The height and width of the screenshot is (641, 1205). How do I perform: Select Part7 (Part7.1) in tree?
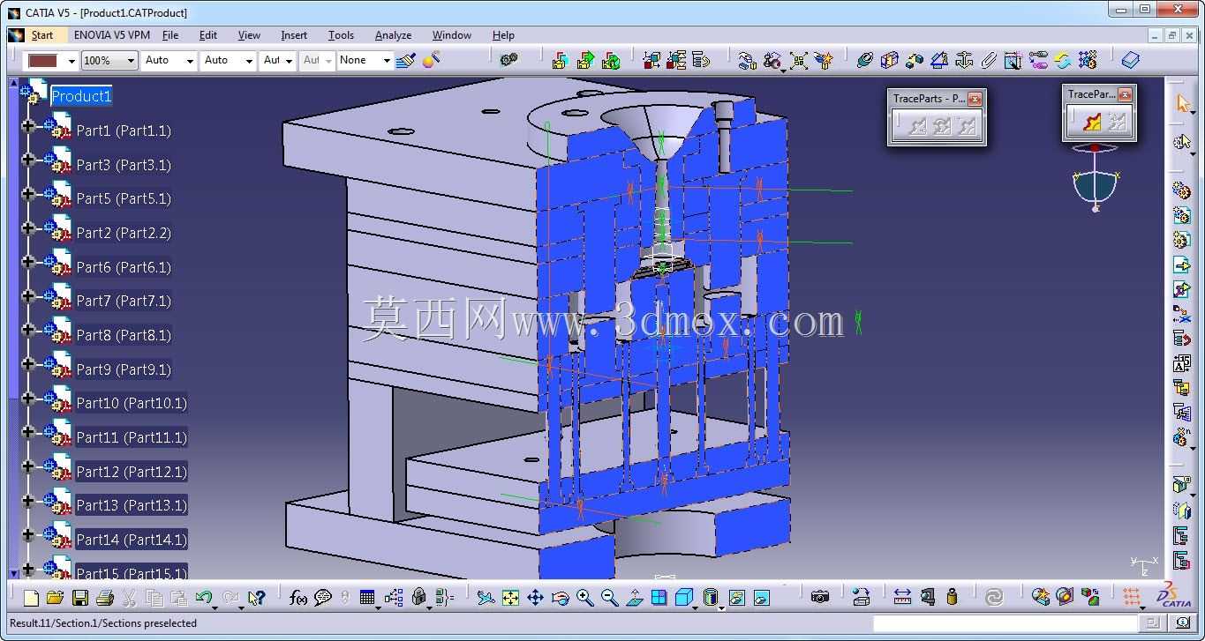pos(124,301)
